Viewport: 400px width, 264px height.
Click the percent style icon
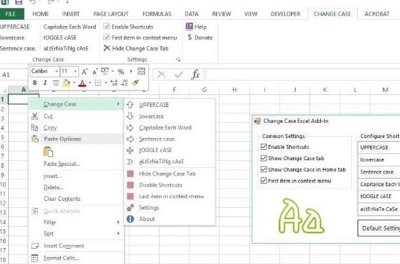click(121, 72)
